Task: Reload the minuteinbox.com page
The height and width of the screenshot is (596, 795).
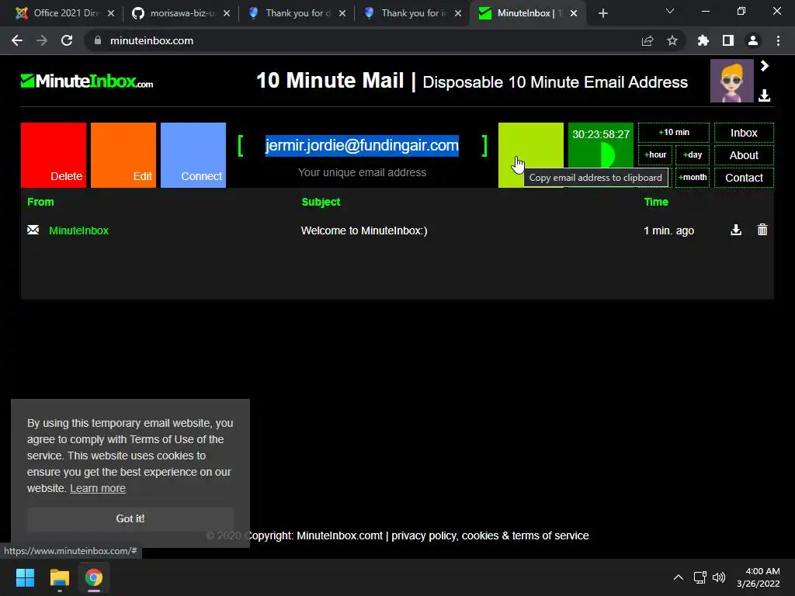Action: 67,40
